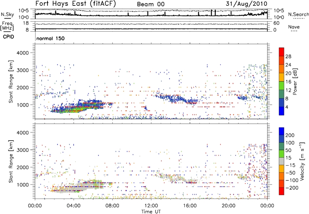This screenshot has height=214, width=309.
Task: Click the '200' tick on velocity colorbar
Action: 290,135
